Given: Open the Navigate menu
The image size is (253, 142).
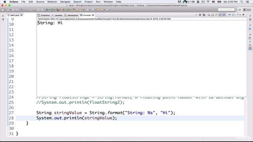Looking at the screenshot, I should (x=65, y=2).
